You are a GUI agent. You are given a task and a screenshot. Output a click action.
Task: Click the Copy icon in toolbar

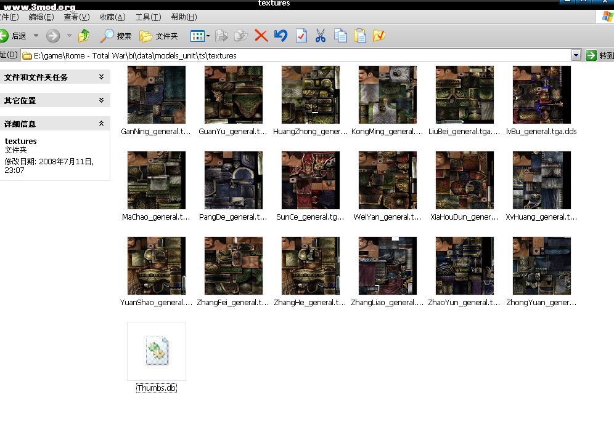click(340, 36)
